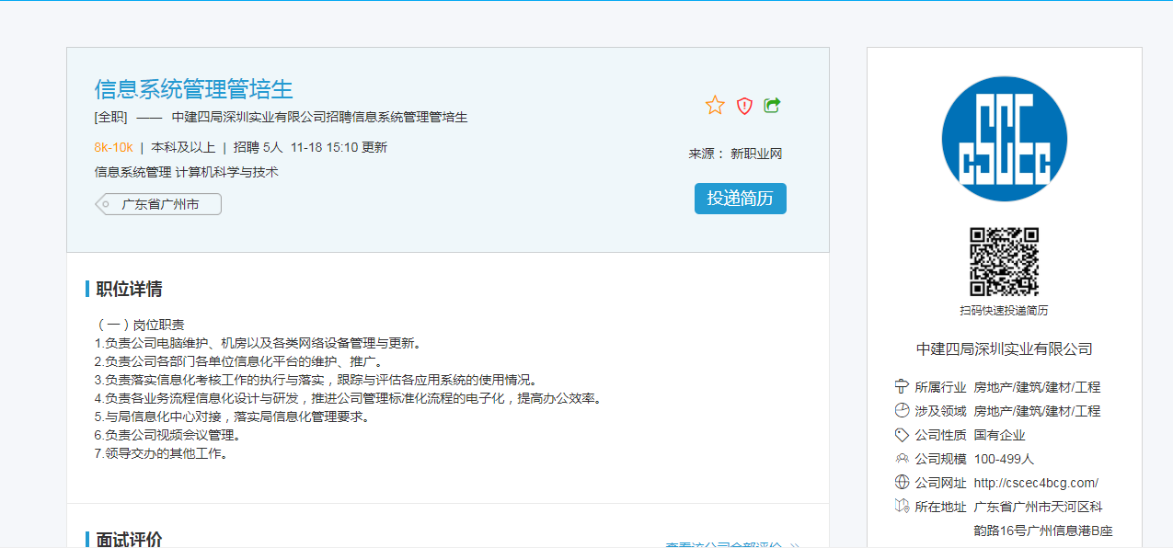
Task: Click the 面试评价 section heading
Action: [x=129, y=540]
